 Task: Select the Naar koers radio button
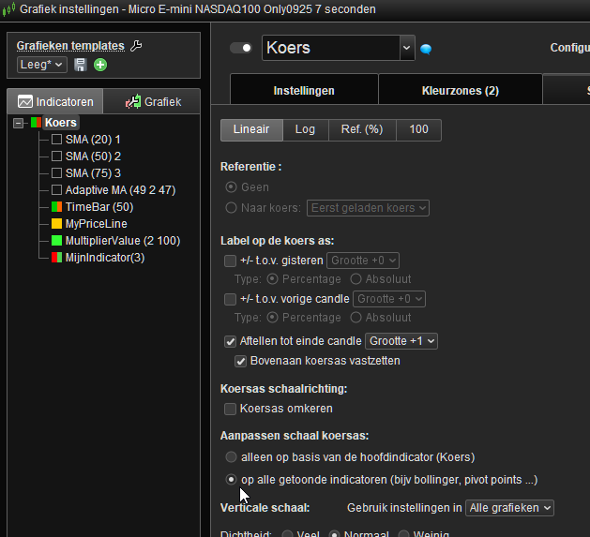[231, 207]
